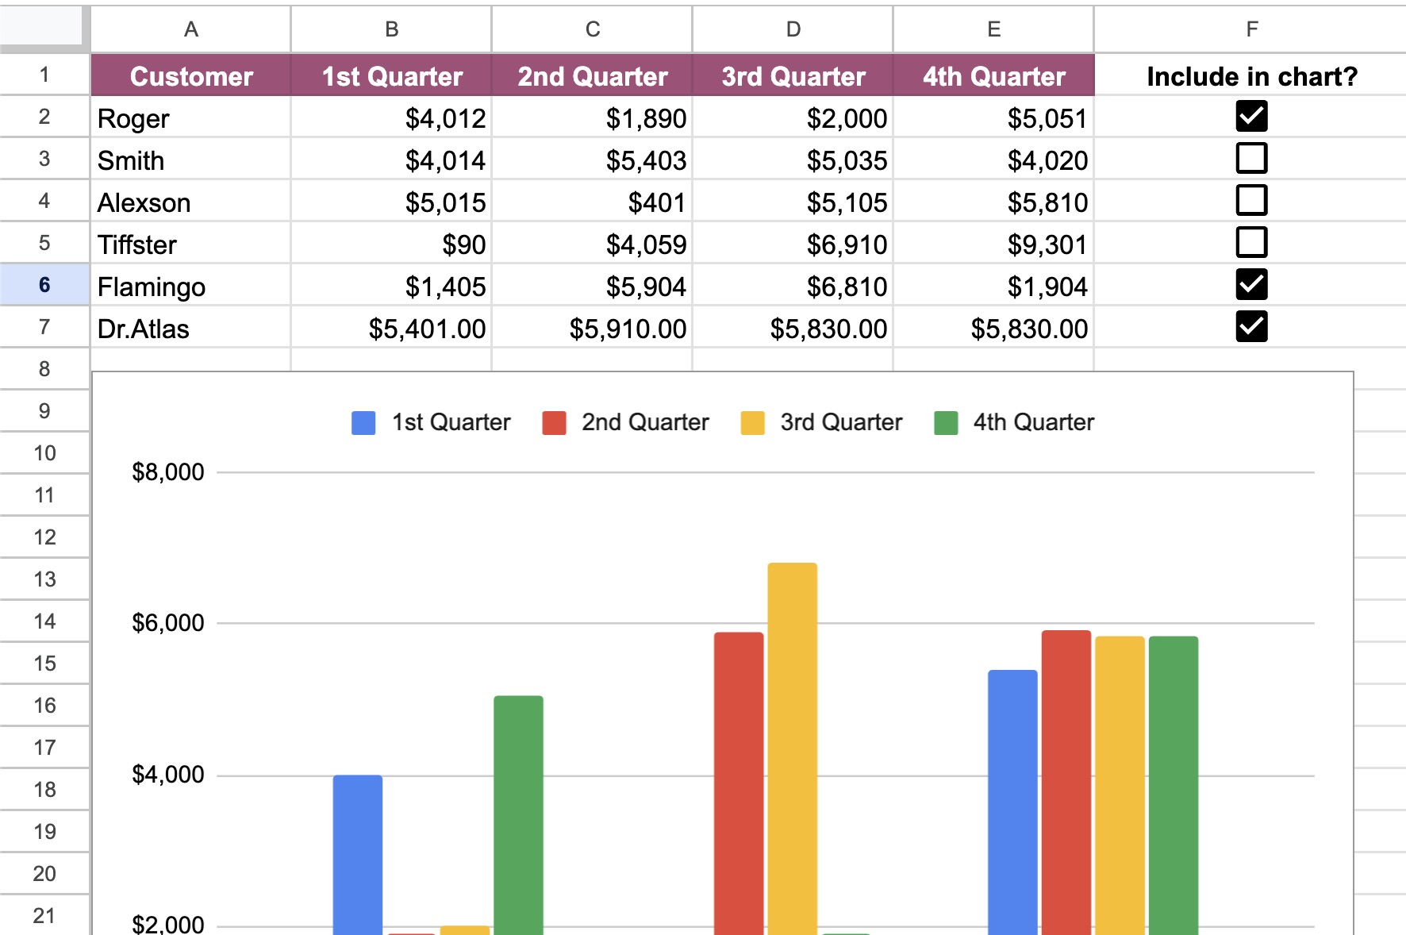Select the 3rd Quarter header cell
This screenshot has width=1406, height=935.
click(x=793, y=76)
